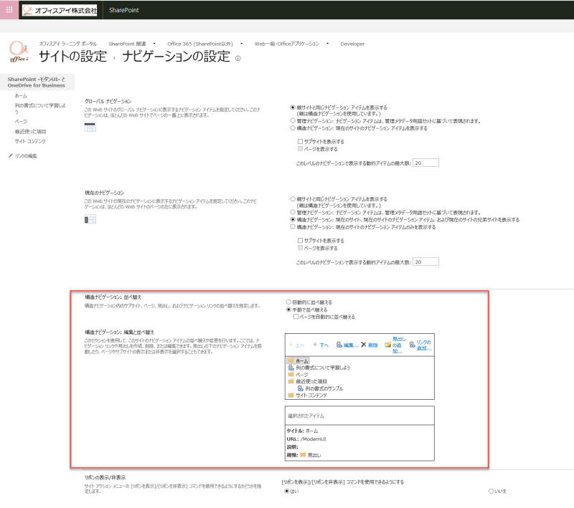Click SharePoint label in suite bar
The image size is (574, 508).
pyautogui.click(x=123, y=10)
